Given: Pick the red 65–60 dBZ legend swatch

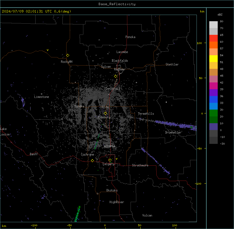Looking at the screenshot, I should click(213, 38).
